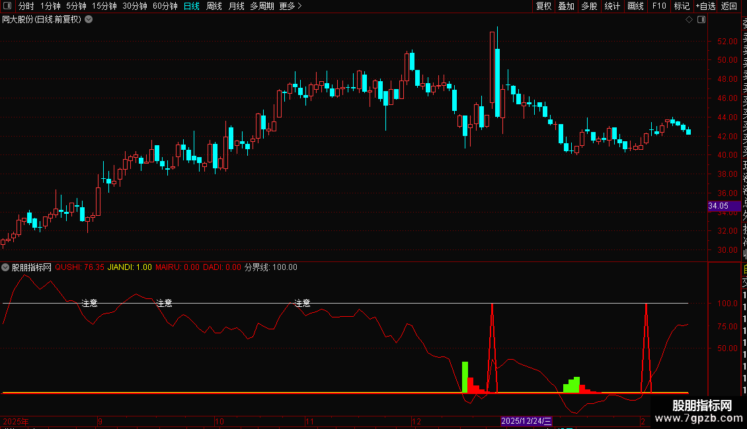Open the indicator panel dropdown beside 股朋指标网

pos(5,267)
